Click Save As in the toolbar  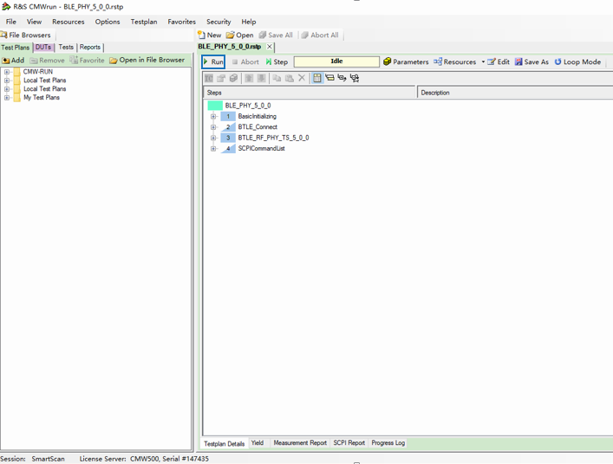coord(531,62)
